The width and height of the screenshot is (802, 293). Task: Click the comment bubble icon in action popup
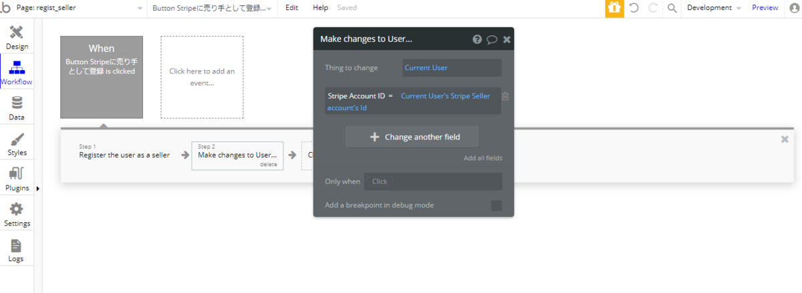click(x=492, y=39)
